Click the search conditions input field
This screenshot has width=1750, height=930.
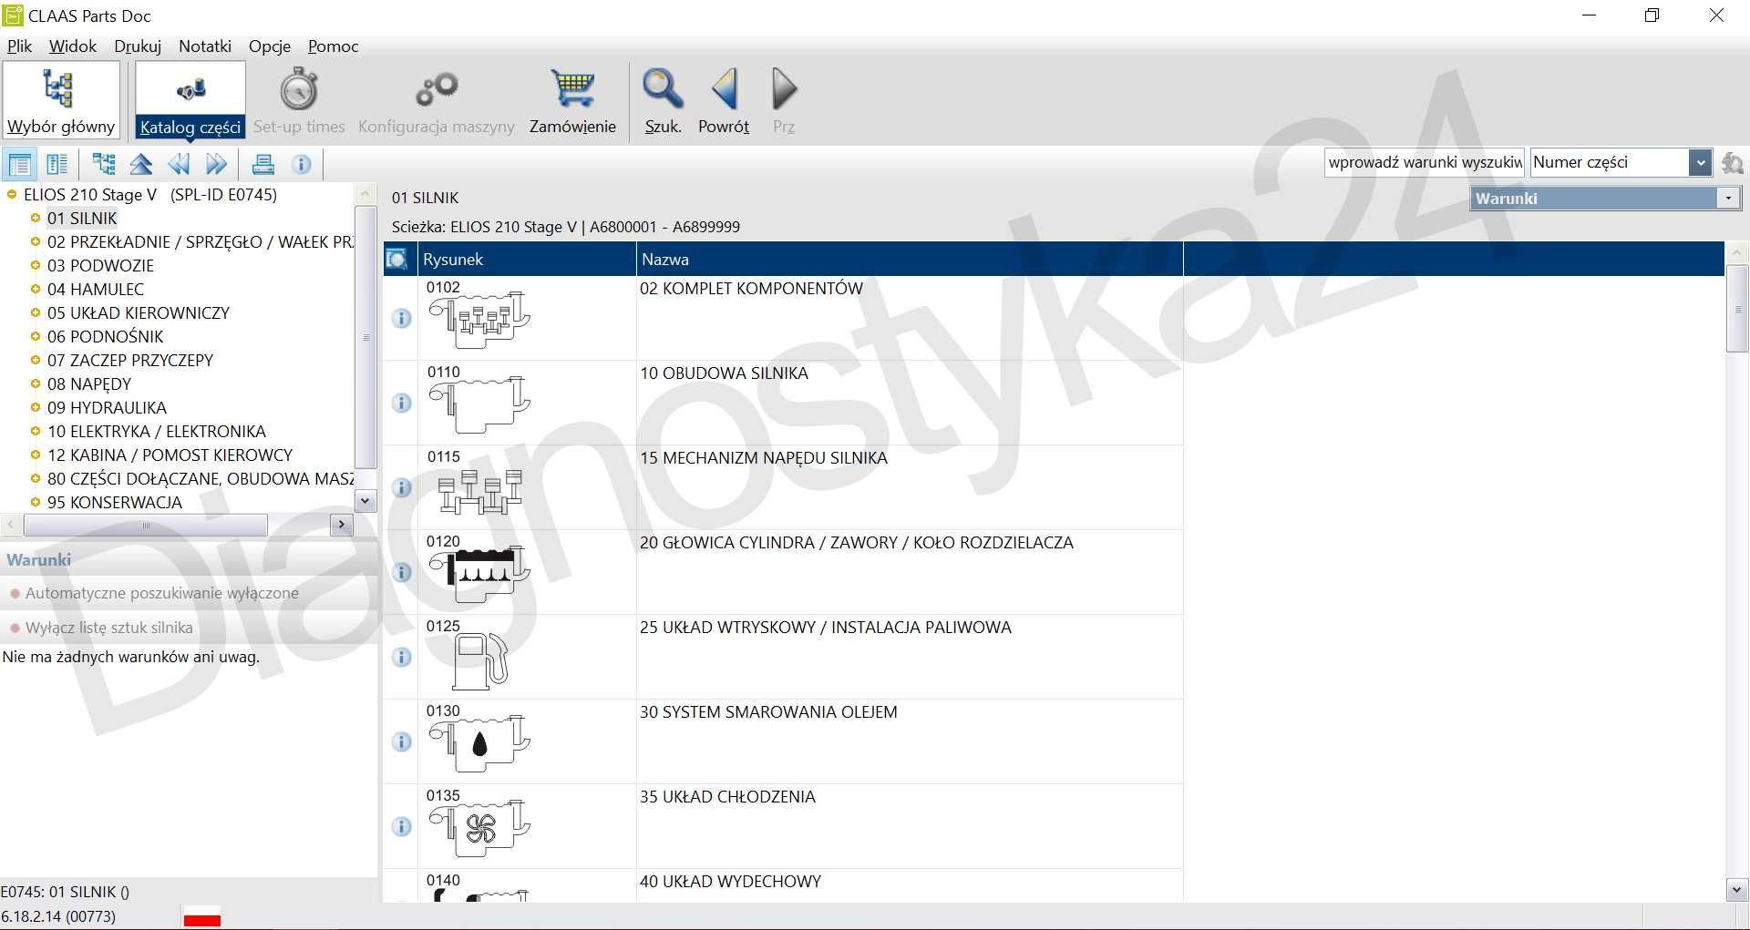pyautogui.click(x=1425, y=163)
